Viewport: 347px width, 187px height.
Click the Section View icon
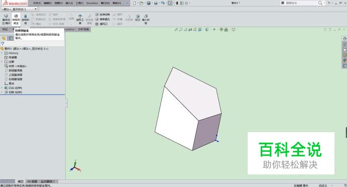point(190,30)
